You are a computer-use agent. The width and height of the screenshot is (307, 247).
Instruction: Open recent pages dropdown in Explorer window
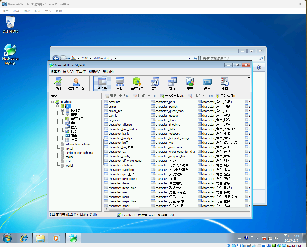(69, 58)
